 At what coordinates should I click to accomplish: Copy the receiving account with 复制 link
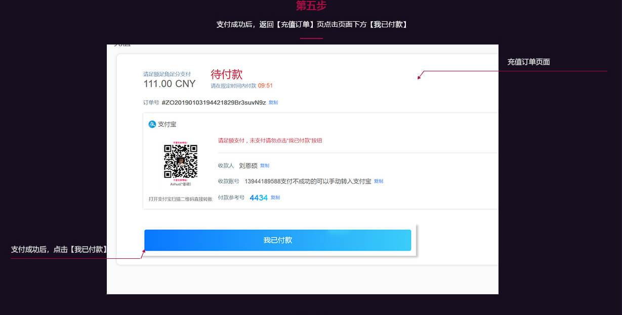379,182
